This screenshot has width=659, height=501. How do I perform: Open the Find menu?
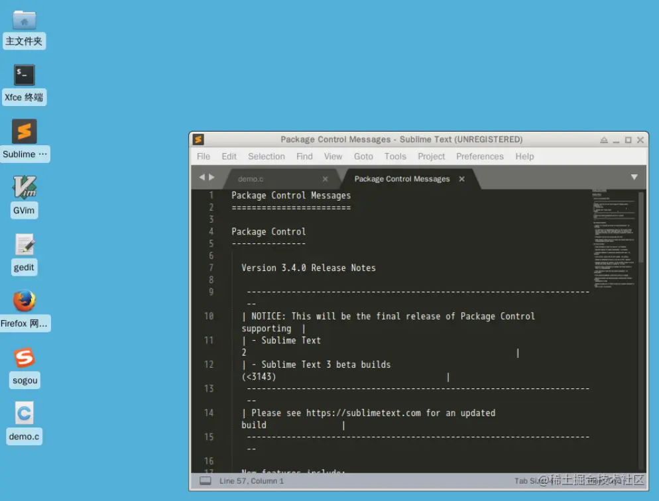[x=304, y=156]
